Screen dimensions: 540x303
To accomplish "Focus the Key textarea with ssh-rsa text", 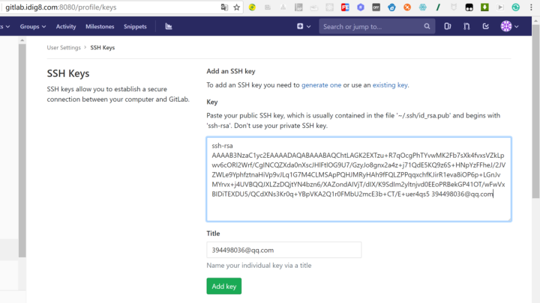I will (x=358, y=179).
